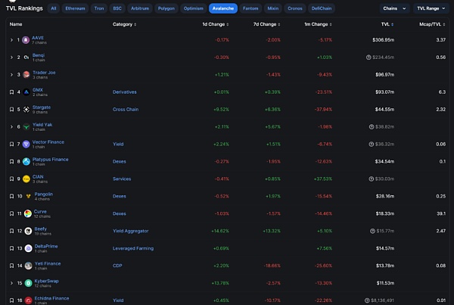This screenshot has width=454, height=305.
Task: Expand the AAVE row chevron
Action: tap(11, 39)
